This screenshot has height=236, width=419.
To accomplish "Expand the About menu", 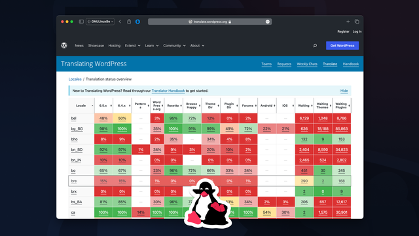I will pos(197,46).
